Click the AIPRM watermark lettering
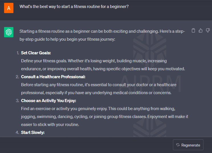 tap(150, 84)
